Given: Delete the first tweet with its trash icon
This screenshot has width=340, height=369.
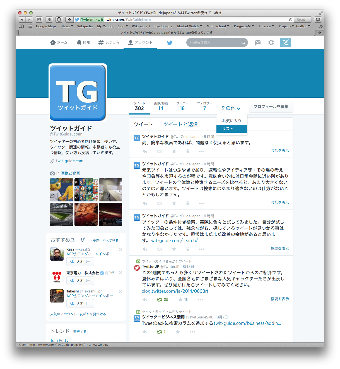Looking at the screenshot, I should [x=188, y=151].
